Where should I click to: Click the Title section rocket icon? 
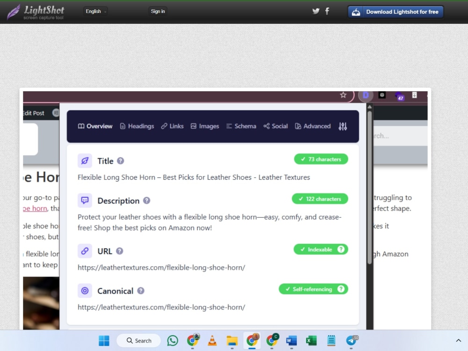(x=85, y=161)
